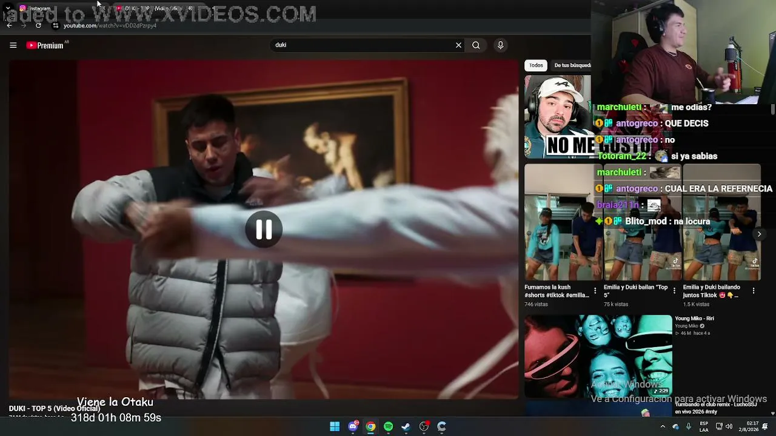Visit the Young Miko channel name
The height and width of the screenshot is (436, 776).
coord(686,326)
